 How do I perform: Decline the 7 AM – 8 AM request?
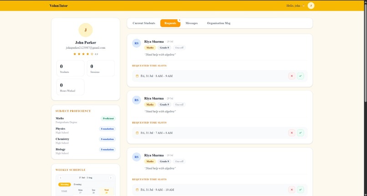(x=291, y=133)
